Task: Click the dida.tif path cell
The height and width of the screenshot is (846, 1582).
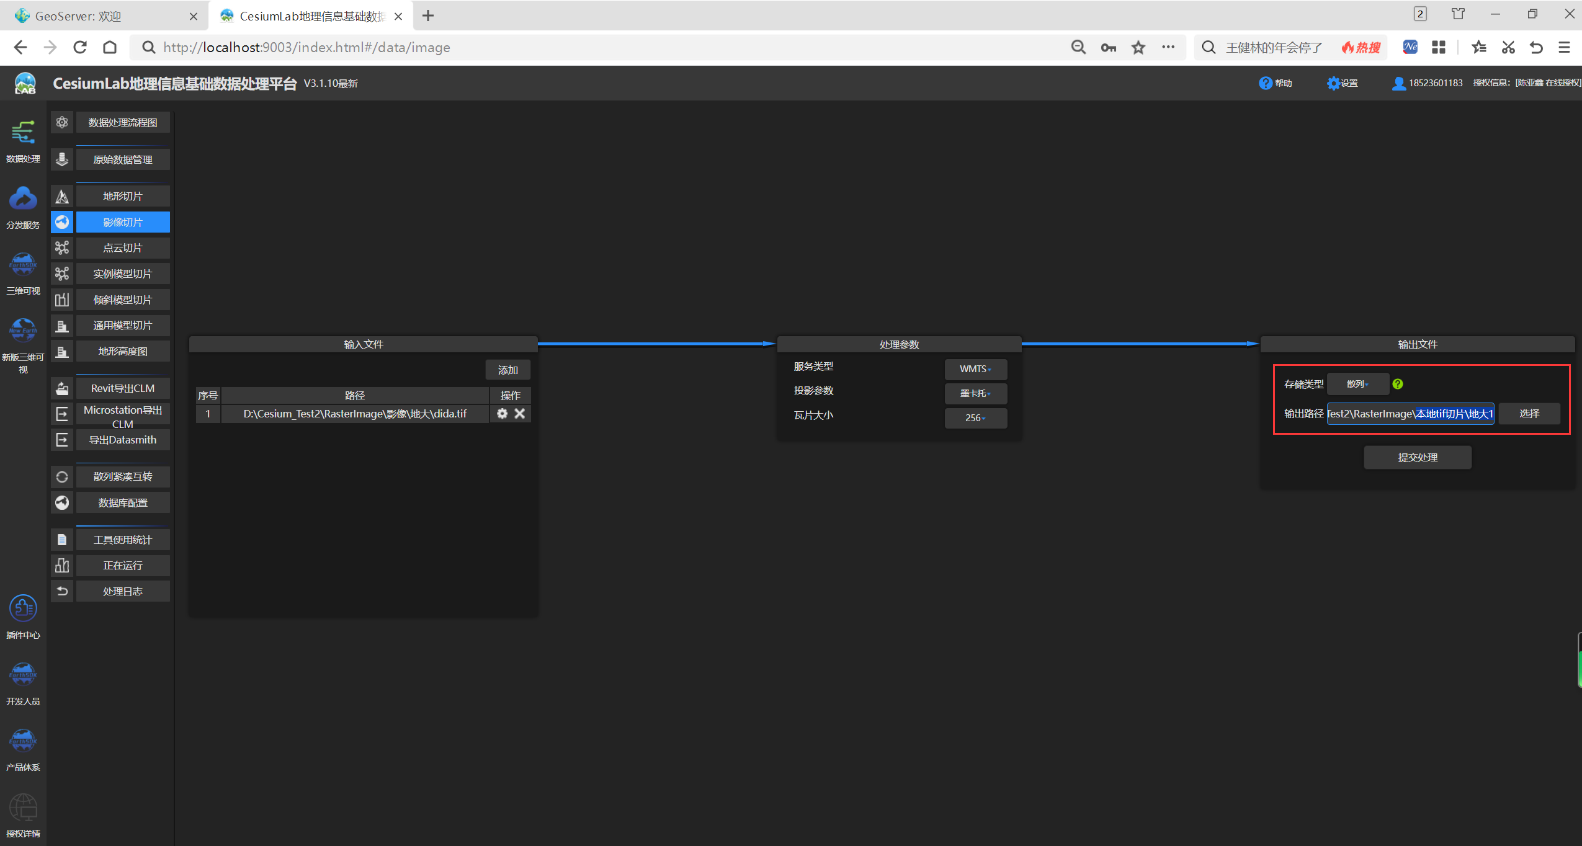Action: coord(355,414)
